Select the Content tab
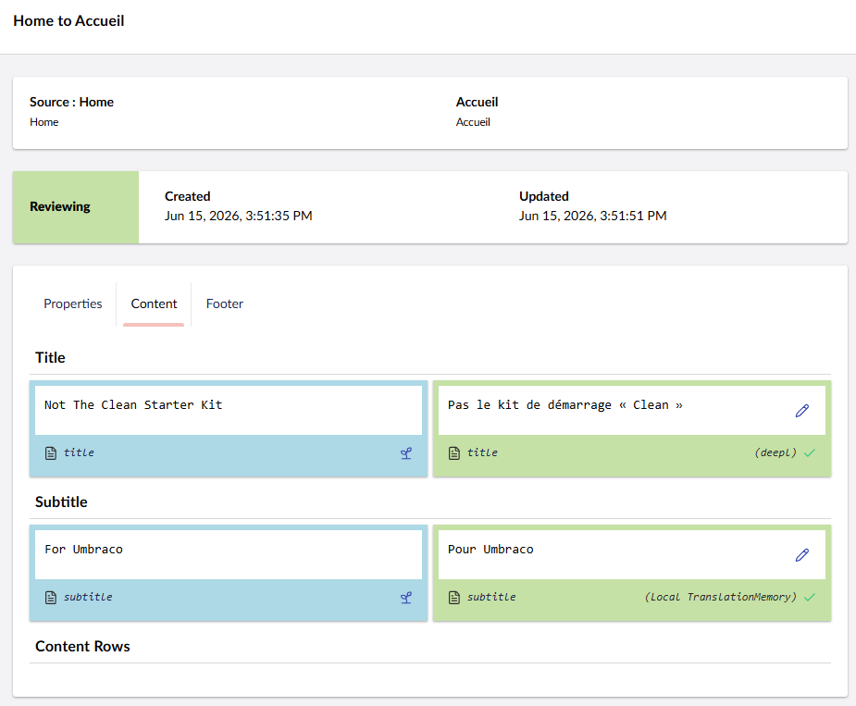 click(154, 303)
